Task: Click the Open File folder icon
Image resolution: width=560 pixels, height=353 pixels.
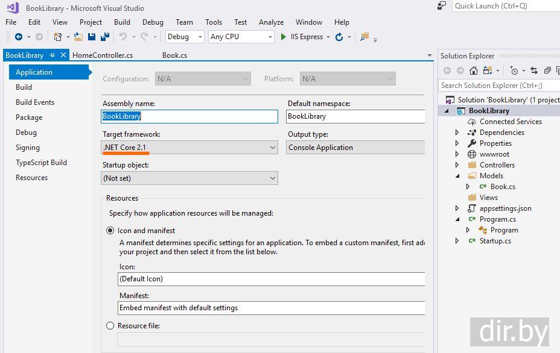Action: coord(78,37)
